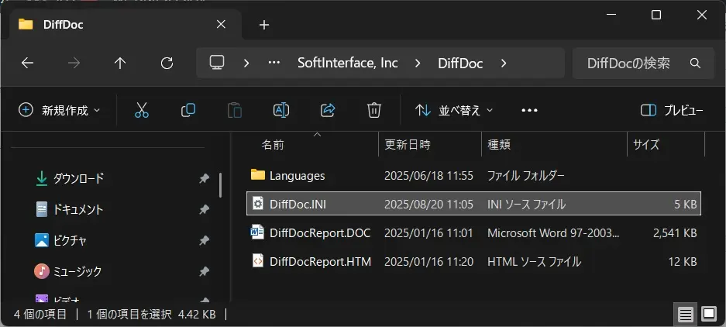
Task: Click the HTML icon of DiffDocReport.HTM
Action: pyautogui.click(x=258, y=261)
